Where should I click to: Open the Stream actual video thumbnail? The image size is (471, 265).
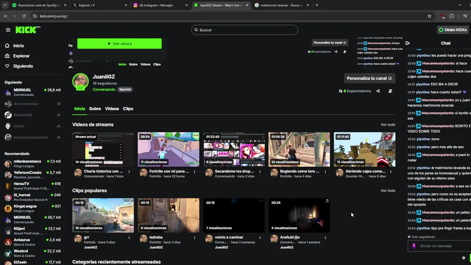[x=103, y=149]
